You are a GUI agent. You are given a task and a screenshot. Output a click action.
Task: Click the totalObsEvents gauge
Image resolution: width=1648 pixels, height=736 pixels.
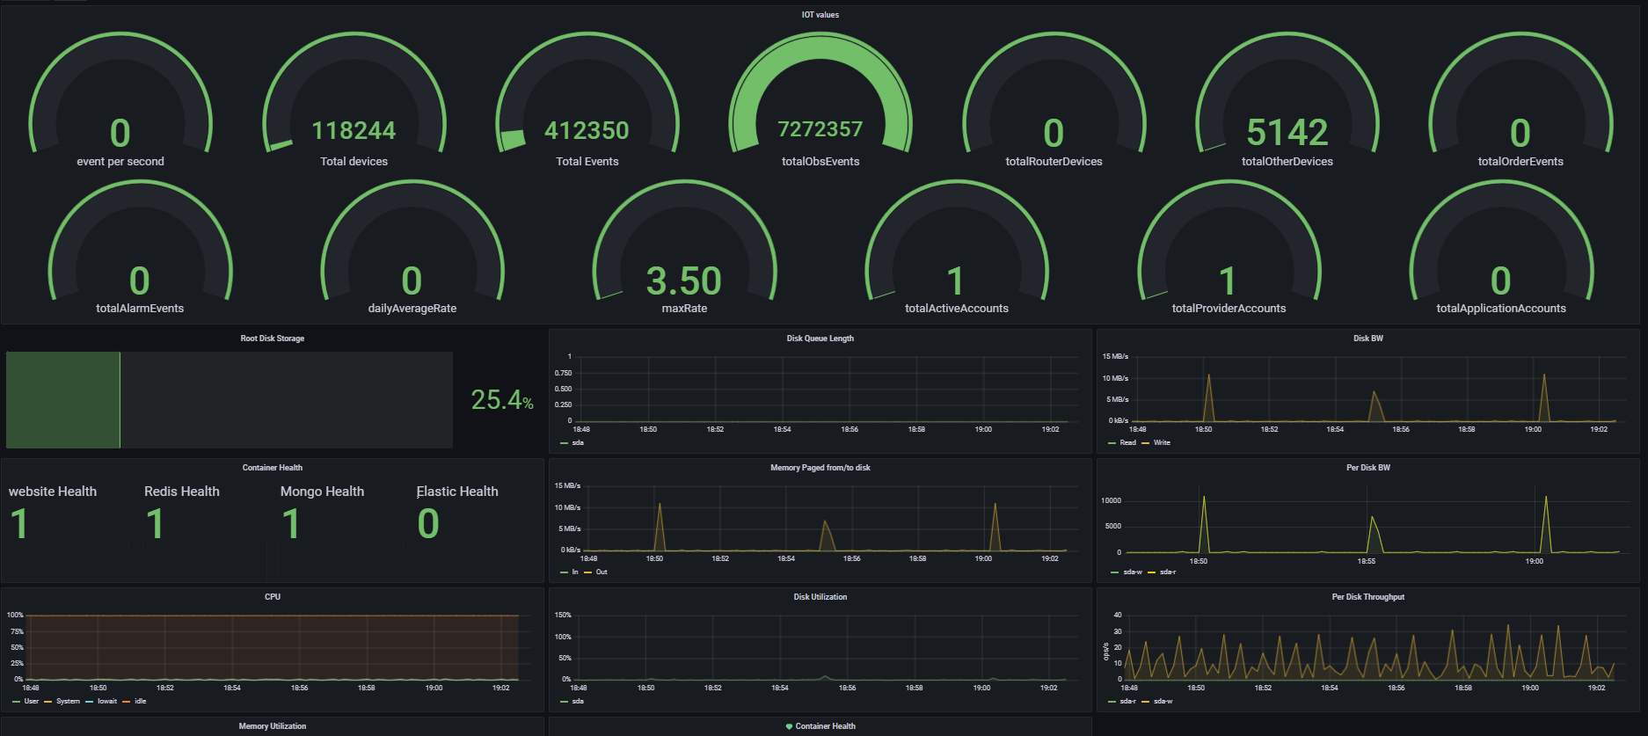(820, 106)
